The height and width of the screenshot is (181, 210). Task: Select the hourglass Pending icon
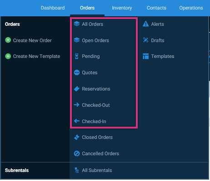click(x=77, y=56)
